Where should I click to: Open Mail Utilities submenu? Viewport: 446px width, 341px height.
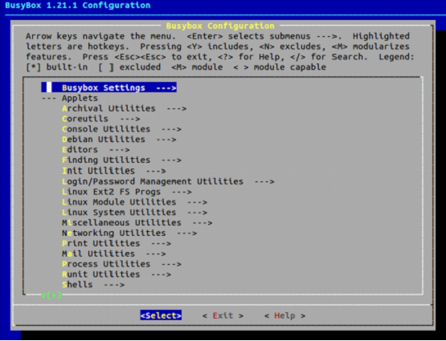coord(114,254)
